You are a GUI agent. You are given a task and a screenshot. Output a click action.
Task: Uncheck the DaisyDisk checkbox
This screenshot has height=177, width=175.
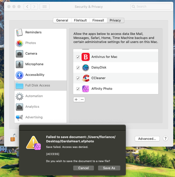78,68
